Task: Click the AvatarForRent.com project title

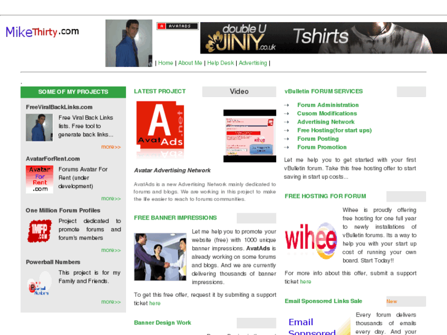Action: (x=53, y=159)
